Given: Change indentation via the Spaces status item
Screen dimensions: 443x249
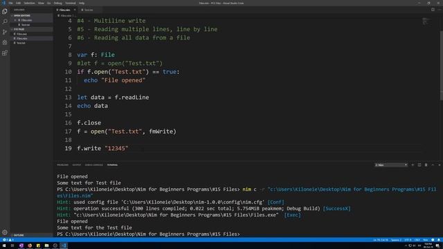Looking at the screenshot, I should 396,240.
